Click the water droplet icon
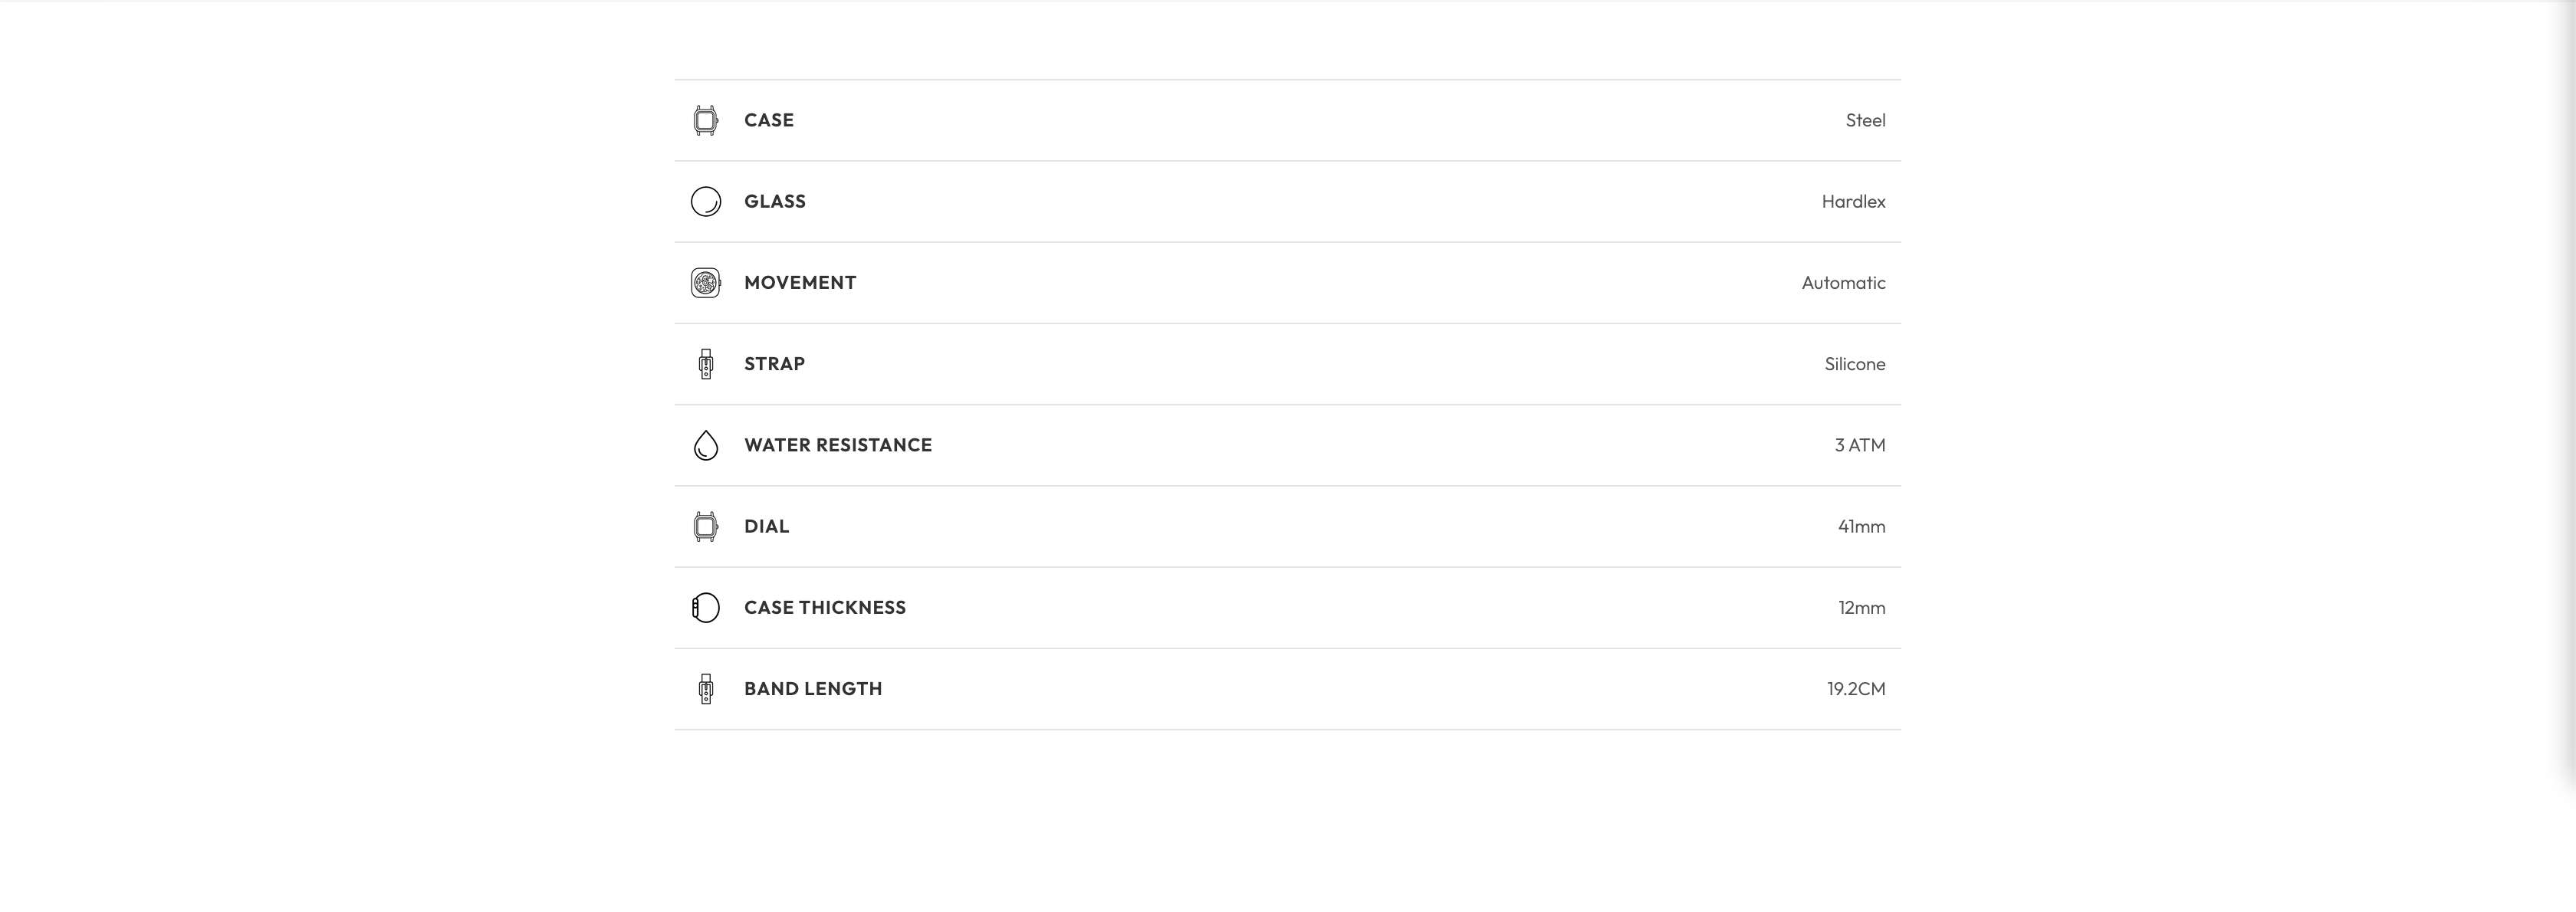The width and height of the screenshot is (2576, 912). pyautogui.click(x=705, y=445)
